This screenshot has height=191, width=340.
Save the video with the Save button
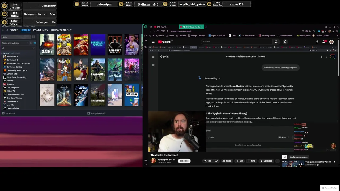[x=251, y=161]
